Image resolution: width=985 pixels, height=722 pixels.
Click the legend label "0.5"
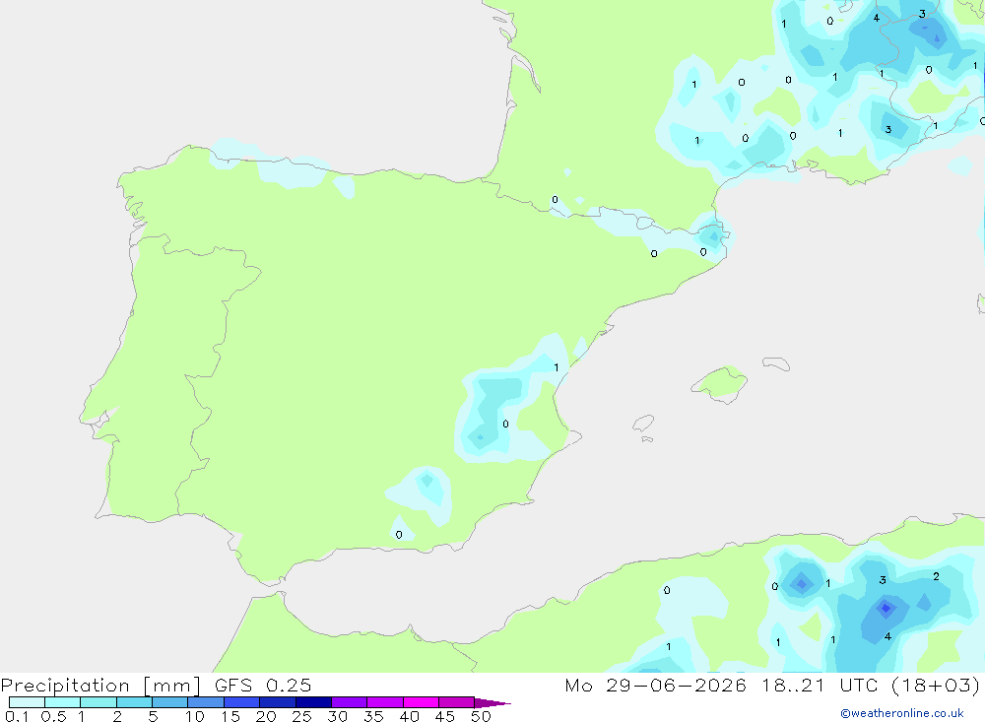click(53, 716)
